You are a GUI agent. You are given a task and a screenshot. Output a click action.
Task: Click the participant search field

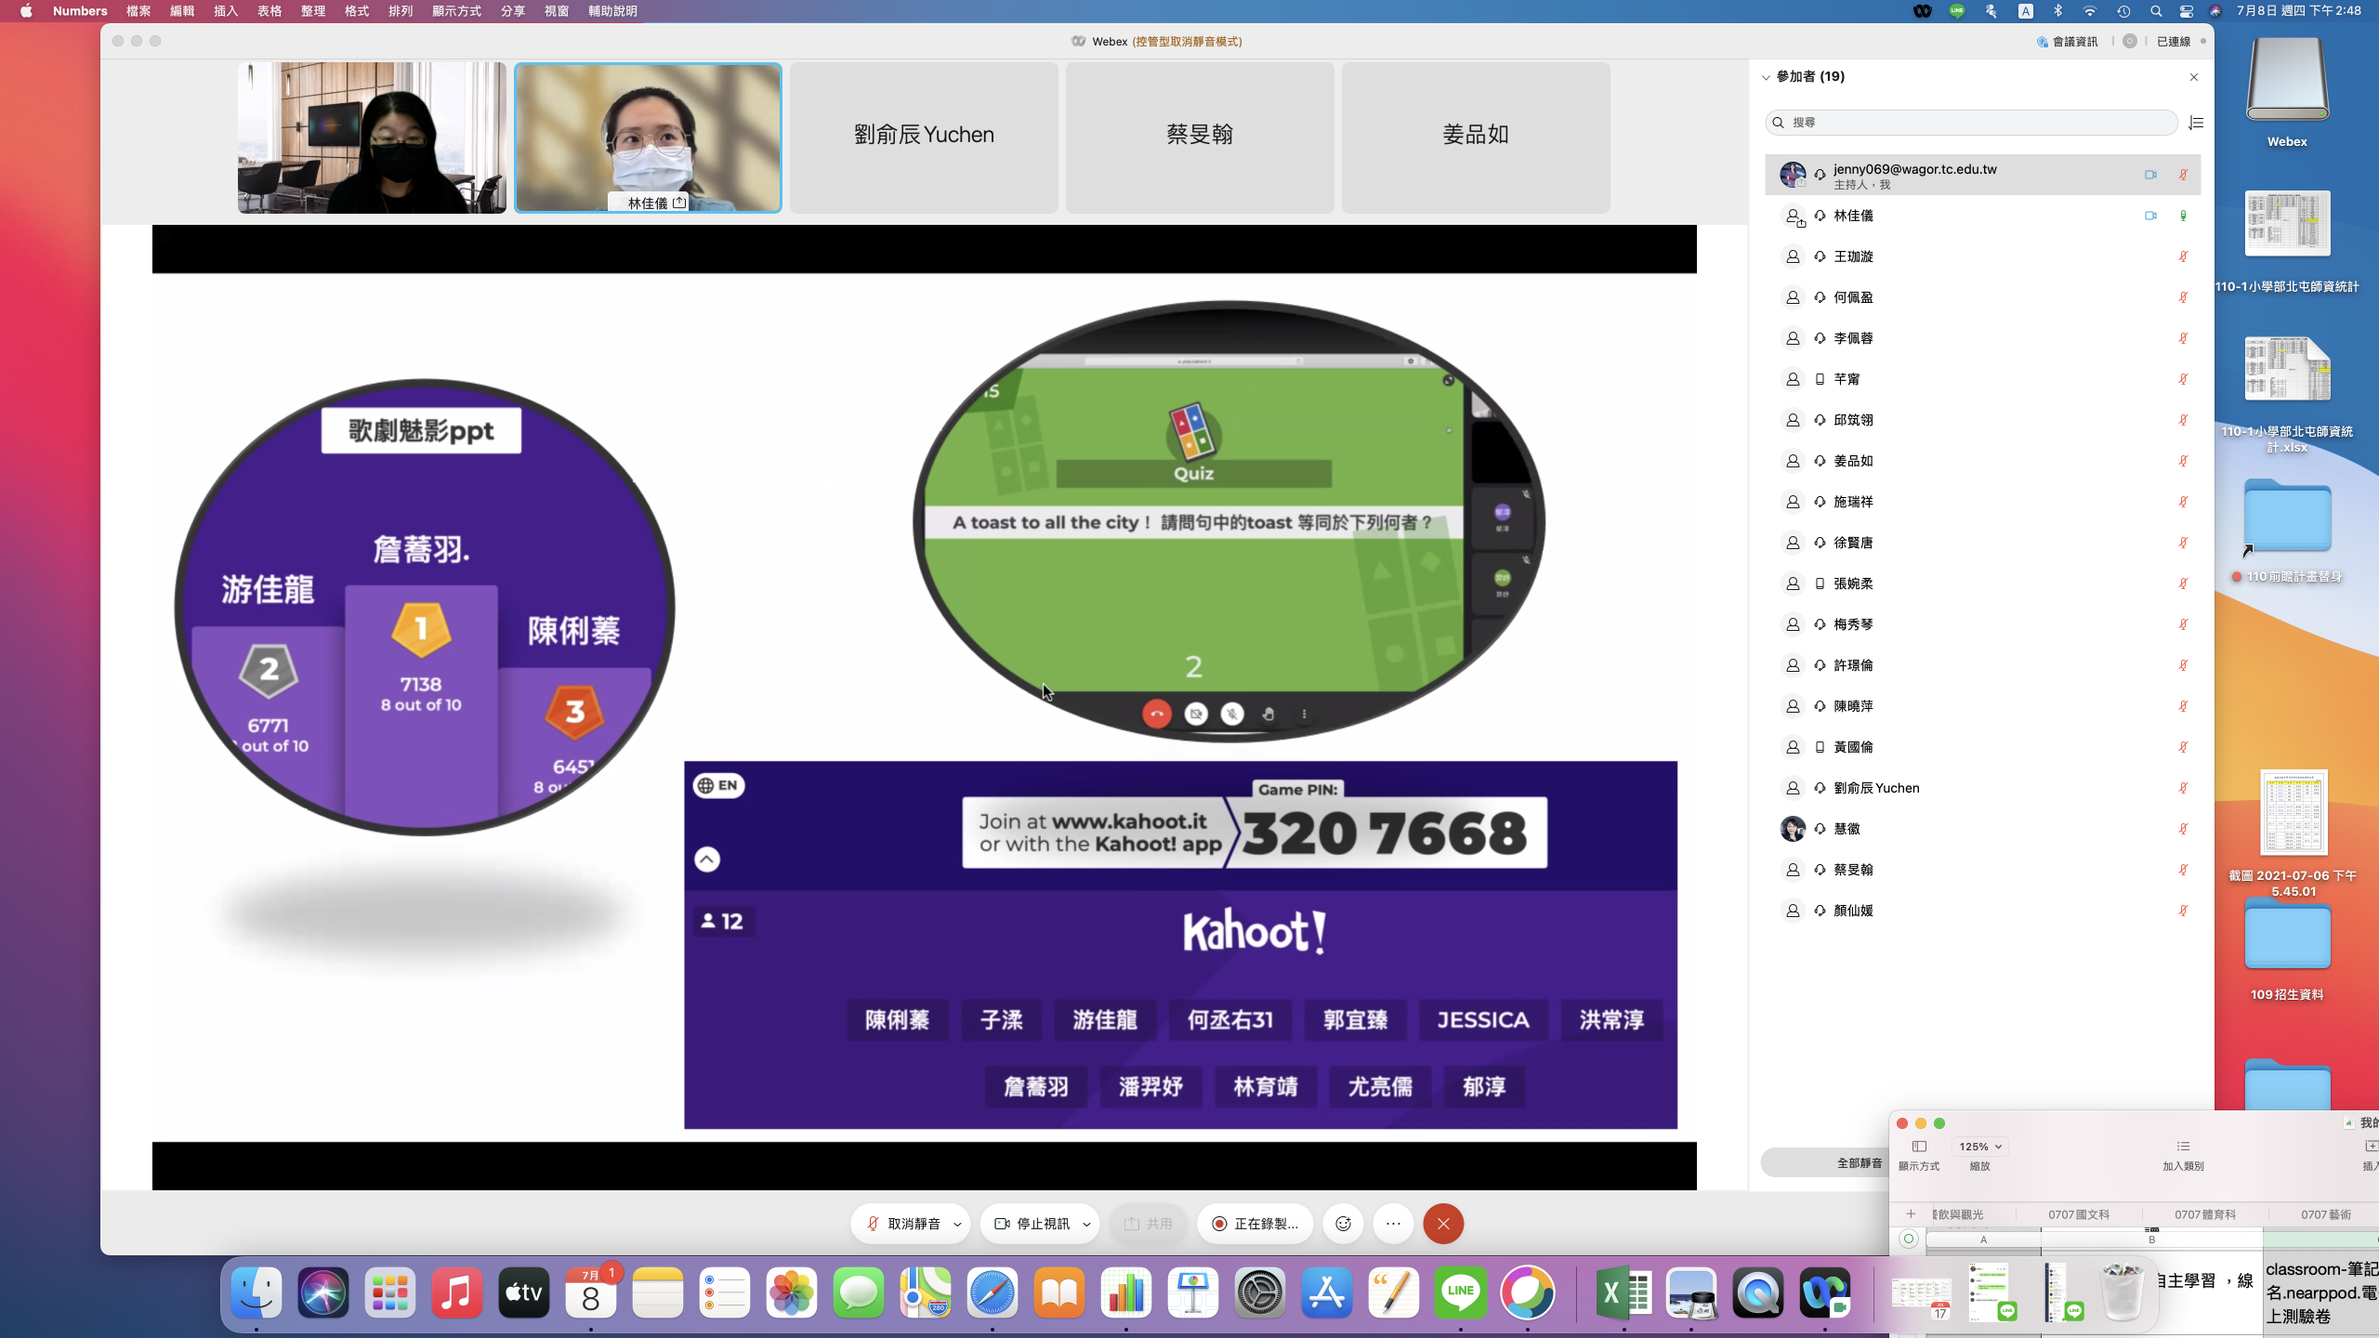(1970, 123)
